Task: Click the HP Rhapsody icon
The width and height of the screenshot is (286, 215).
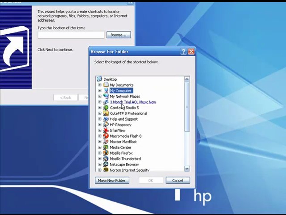Action: pyautogui.click(x=106, y=125)
